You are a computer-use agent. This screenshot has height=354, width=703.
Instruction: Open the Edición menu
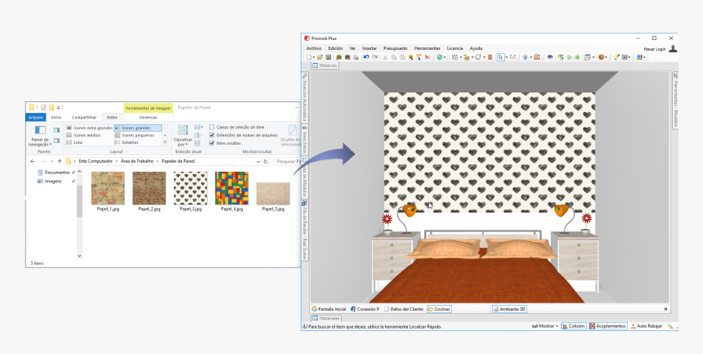pyautogui.click(x=335, y=48)
